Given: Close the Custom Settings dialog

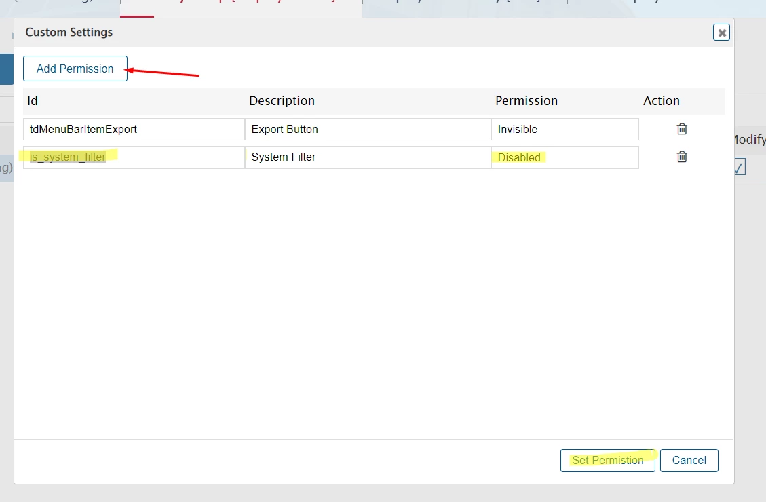Looking at the screenshot, I should (x=721, y=33).
